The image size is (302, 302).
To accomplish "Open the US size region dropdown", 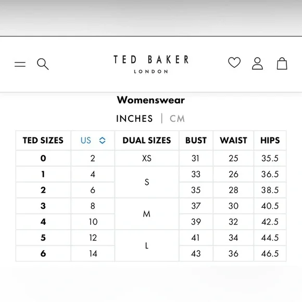I will 93,140.
